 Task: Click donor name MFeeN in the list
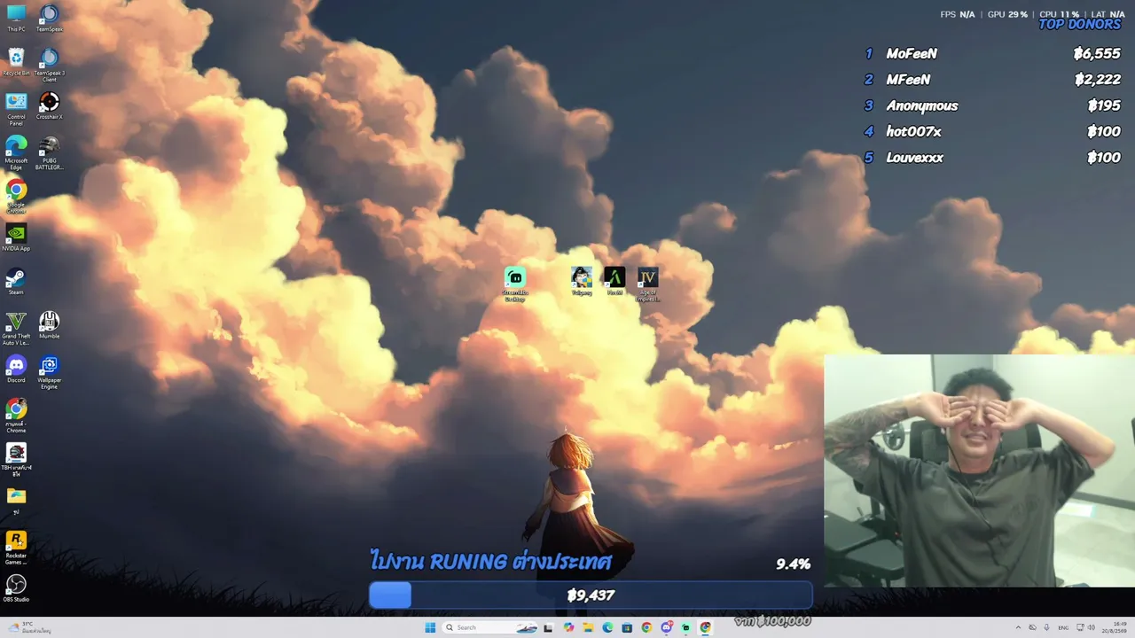(908, 80)
